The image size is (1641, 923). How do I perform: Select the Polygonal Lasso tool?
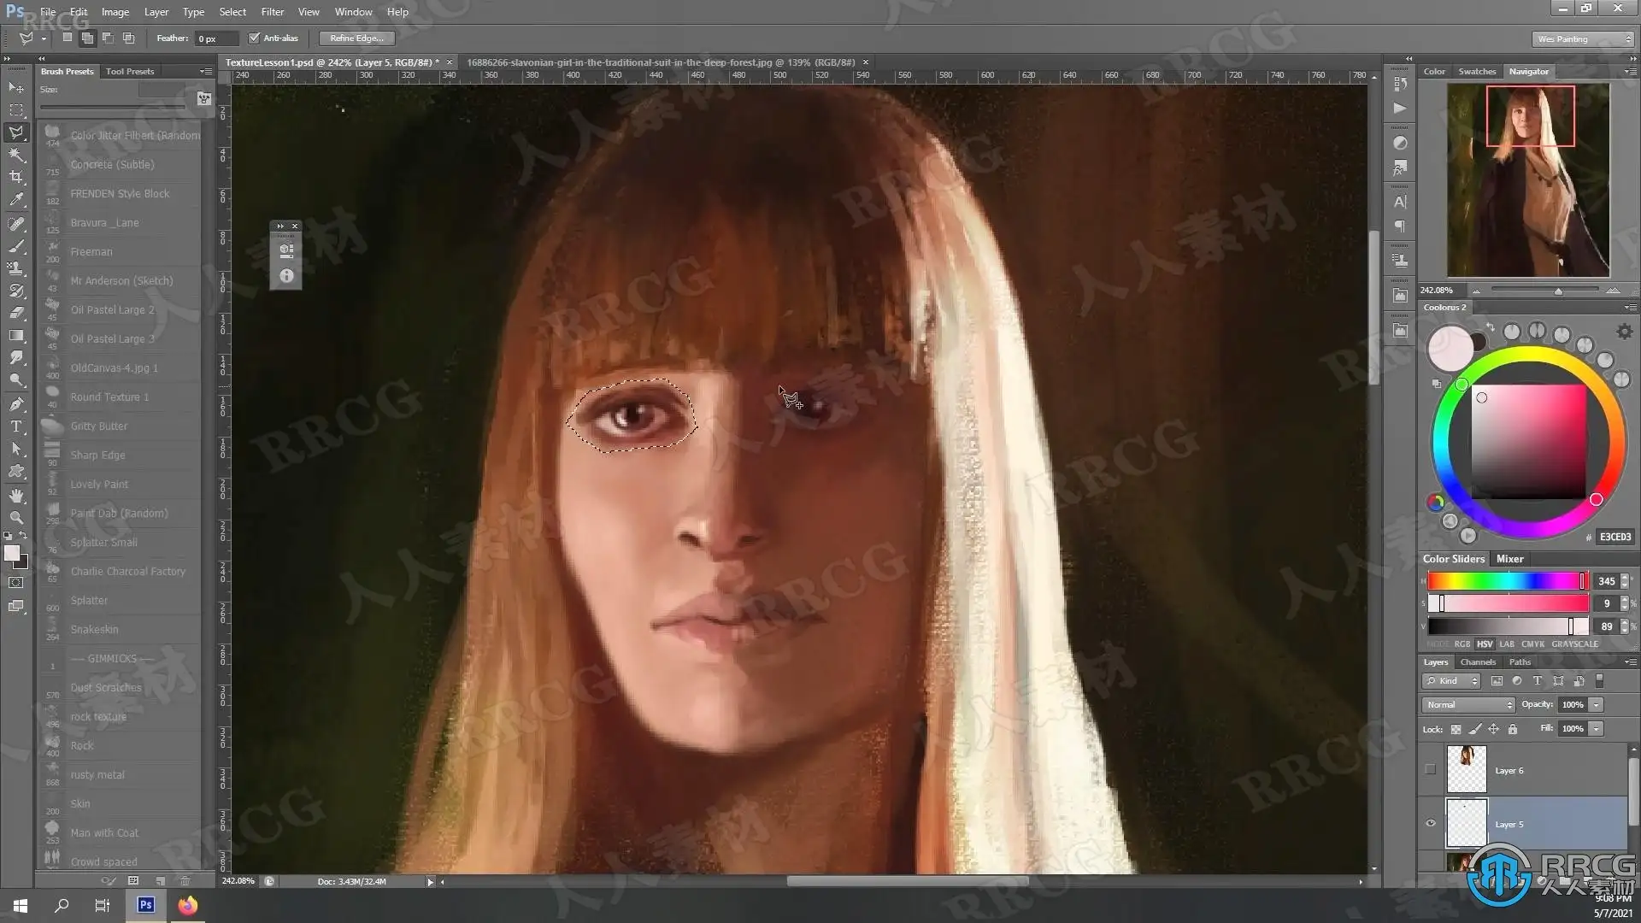tap(16, 132)
